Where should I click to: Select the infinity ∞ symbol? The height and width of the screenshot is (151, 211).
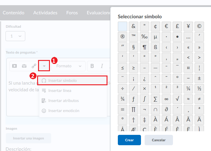click(166, 99)
